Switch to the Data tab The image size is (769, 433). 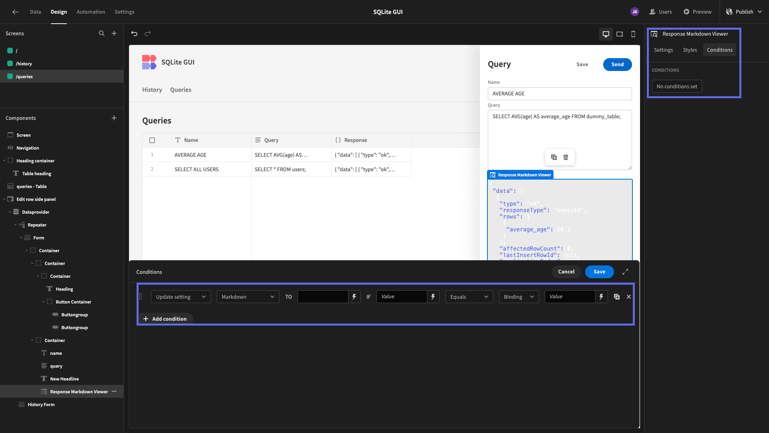(x=35, y=12)
